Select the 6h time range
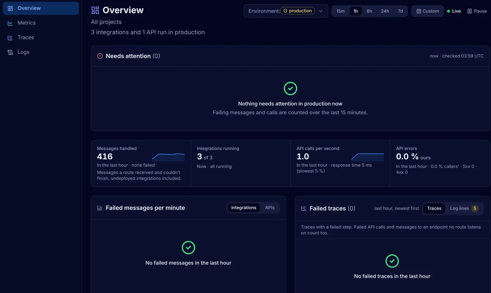The height and width of the screenshot is (293, 491). [x=369, y=11]
